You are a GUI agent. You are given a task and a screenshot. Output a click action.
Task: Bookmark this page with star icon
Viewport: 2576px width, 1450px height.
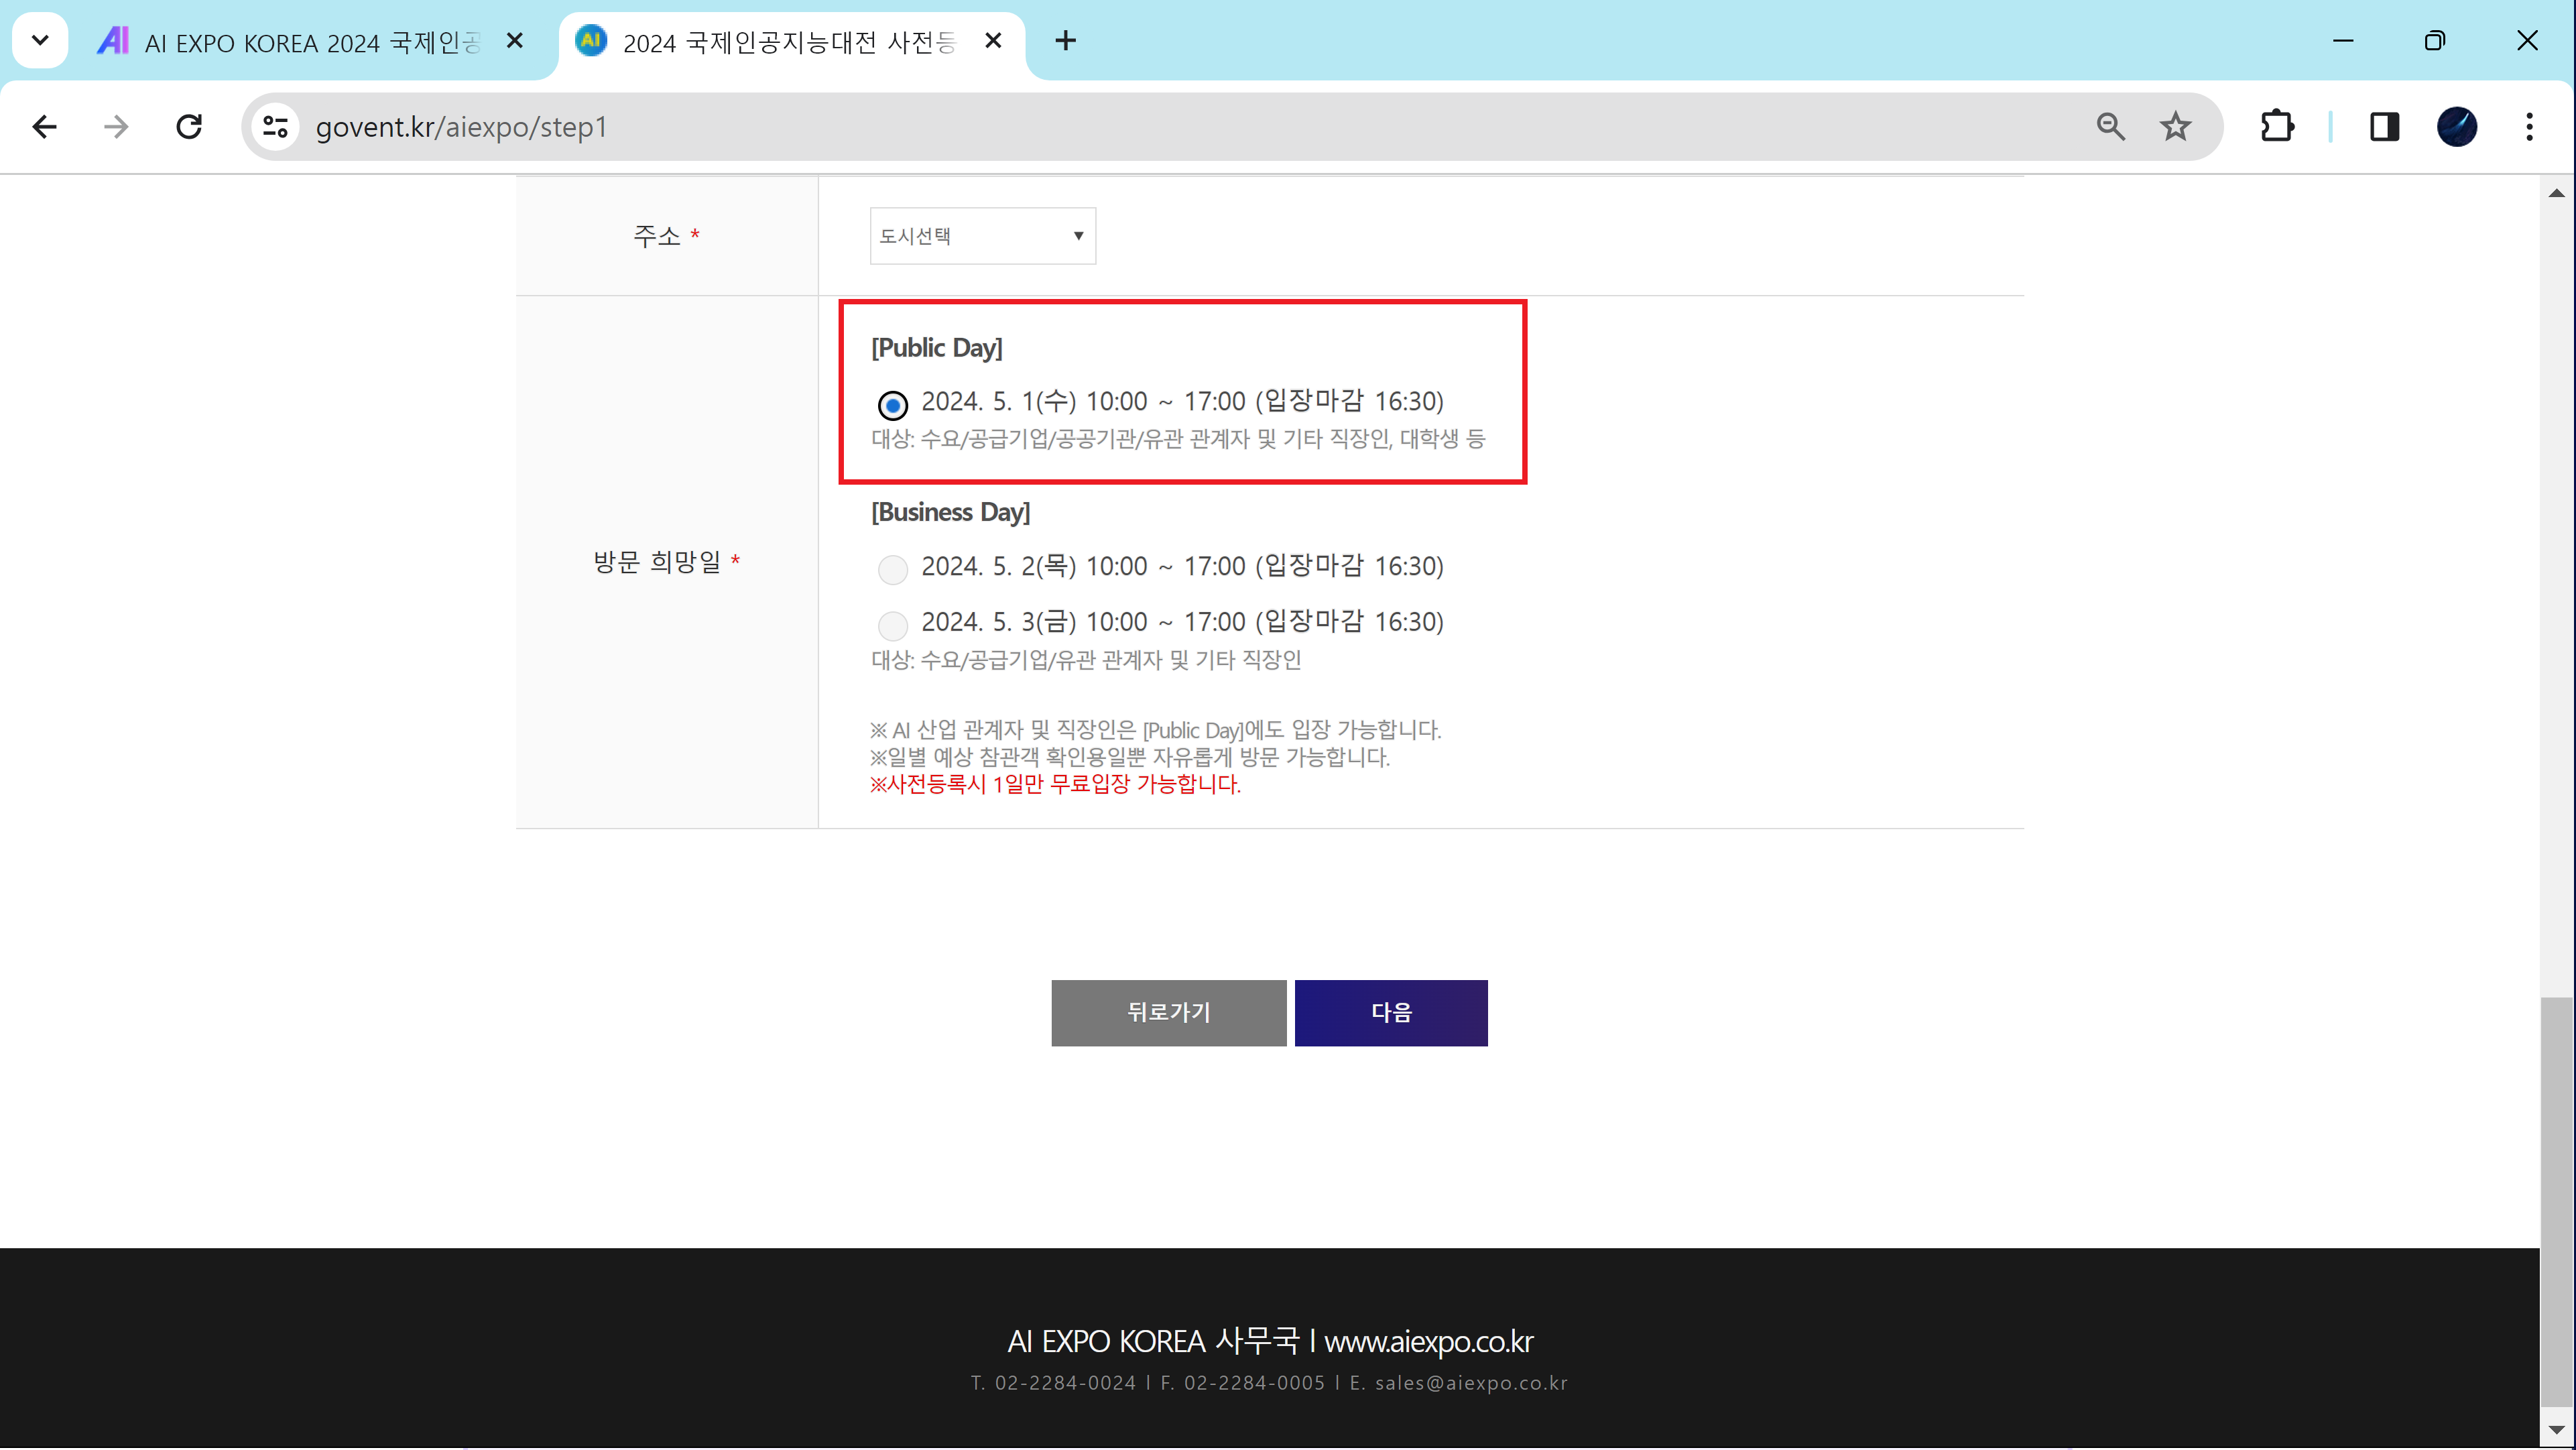tap(2175, 127)
